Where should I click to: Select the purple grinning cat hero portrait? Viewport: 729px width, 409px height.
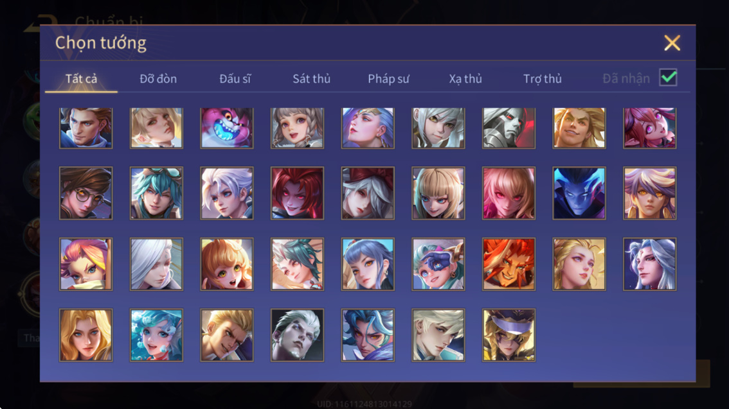[227, 128]
